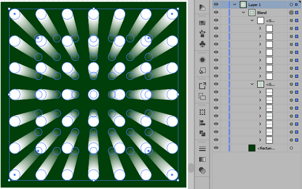
Task: Open the Asset Export panel icon
Action: click(x=202, y=86)
